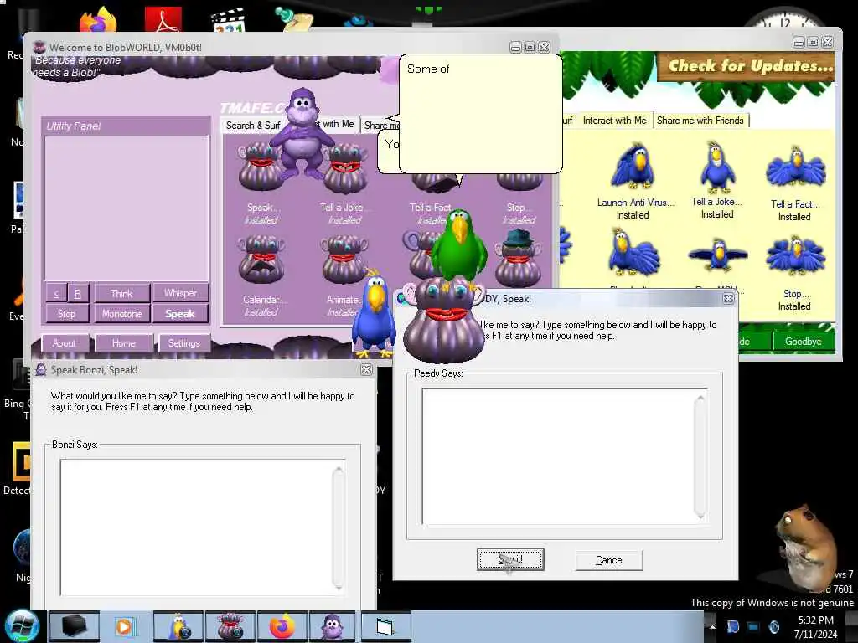858x643 pixels.
Task: Open Firefox from the taskbar
Action: (282, 626)
